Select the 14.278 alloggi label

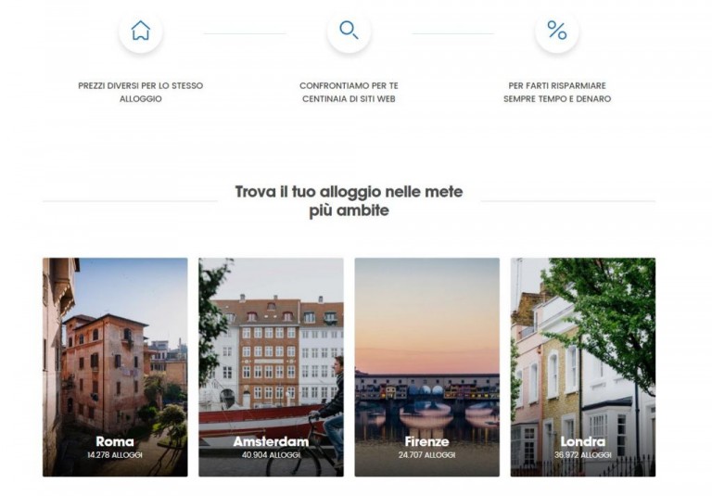point(115,454)
